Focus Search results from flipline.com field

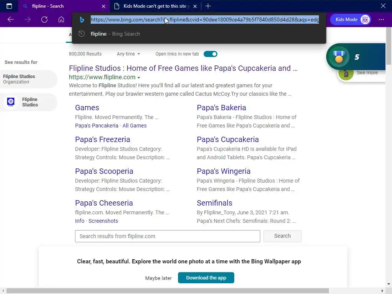point(168,236)
